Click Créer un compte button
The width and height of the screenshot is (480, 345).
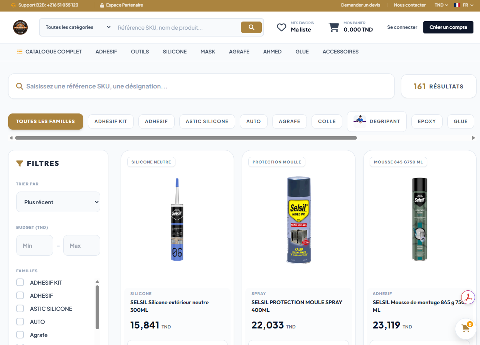click(x=448, y=27)
